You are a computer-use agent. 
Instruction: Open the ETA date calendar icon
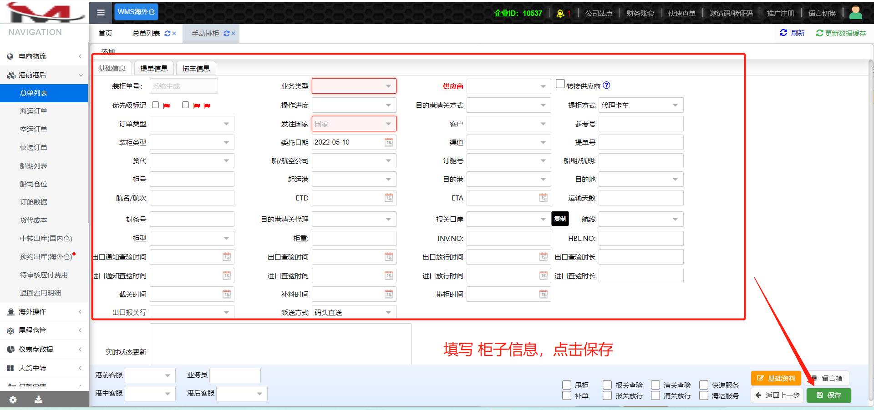coord(543,198)
